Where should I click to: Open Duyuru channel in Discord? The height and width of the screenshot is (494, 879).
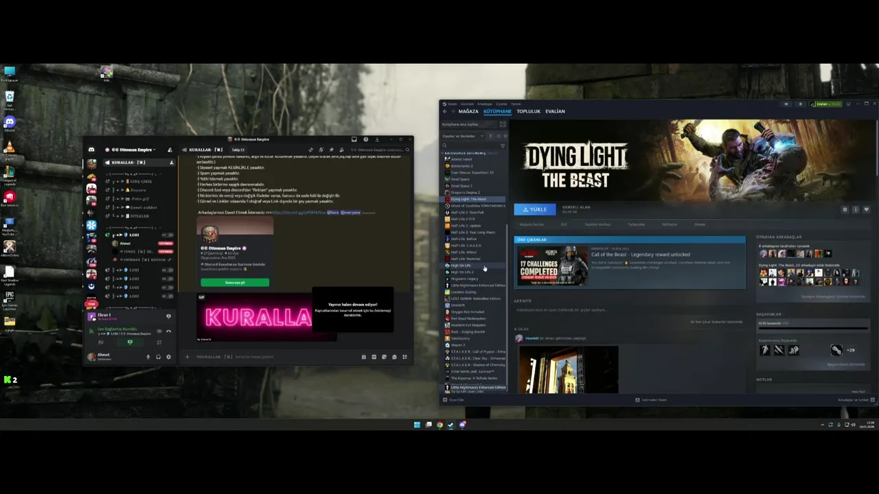(x=139, y=190)
